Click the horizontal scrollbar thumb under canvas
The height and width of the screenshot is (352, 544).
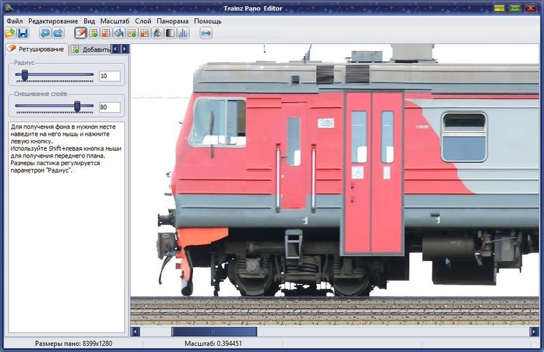point(214,332)
